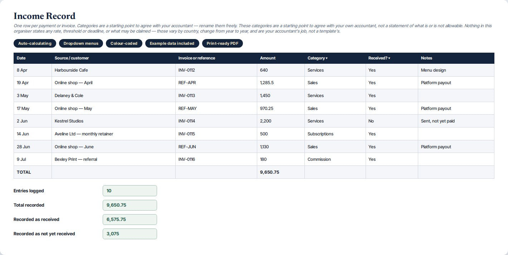Open the Received? column dropdown arrow

389,58
